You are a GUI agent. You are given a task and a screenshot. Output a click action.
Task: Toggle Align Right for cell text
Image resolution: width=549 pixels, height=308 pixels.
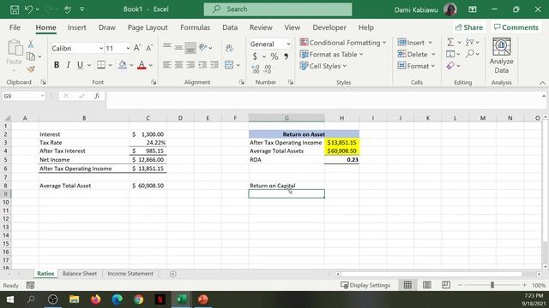pyautogui.click(x=190, y=65)
